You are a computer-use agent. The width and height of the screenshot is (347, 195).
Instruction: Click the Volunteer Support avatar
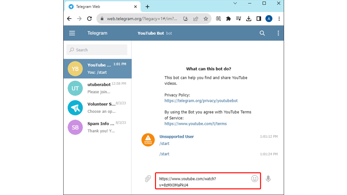(x=75, y=108)
